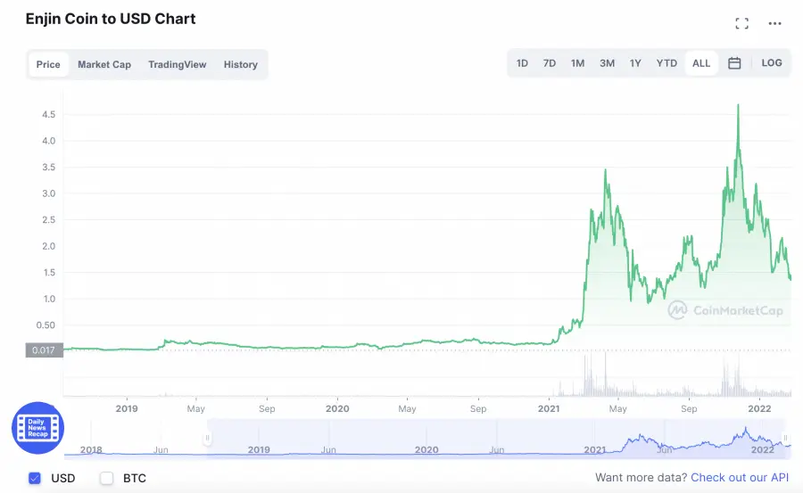The height and width of the screenshot is (493, 803).
Task: Set chart range to 1D
Action: tap(522, 63)
